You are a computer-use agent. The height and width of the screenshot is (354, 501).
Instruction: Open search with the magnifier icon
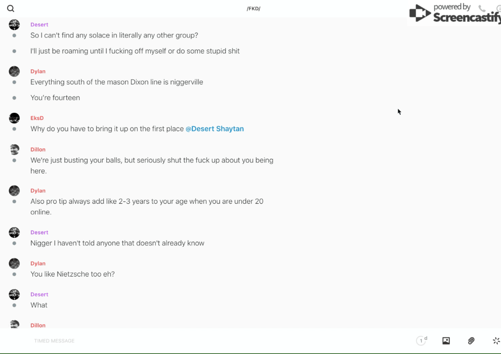pos(11,9)
